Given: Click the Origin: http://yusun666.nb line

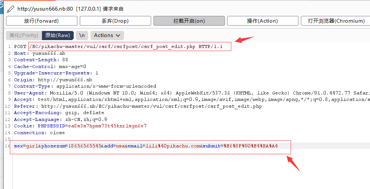Looking at the screenshot, I should pyautogui.click(x=53, y=80).
